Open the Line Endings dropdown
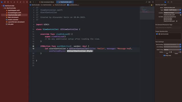The width and height of the screenshot is (182, 102). (x=172, y=47)
